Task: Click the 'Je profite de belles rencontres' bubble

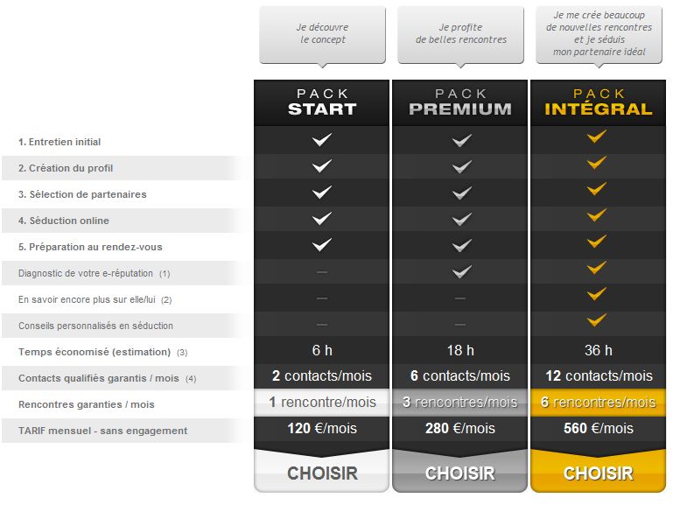Action: [x=460, y=37]
